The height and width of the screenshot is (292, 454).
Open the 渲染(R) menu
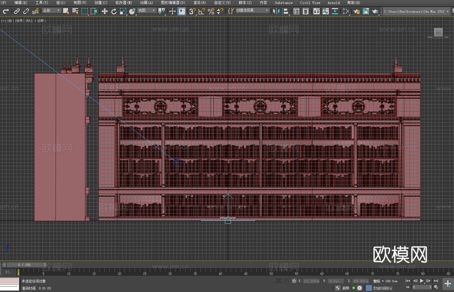pyautogui.click(x=199, y=3)
